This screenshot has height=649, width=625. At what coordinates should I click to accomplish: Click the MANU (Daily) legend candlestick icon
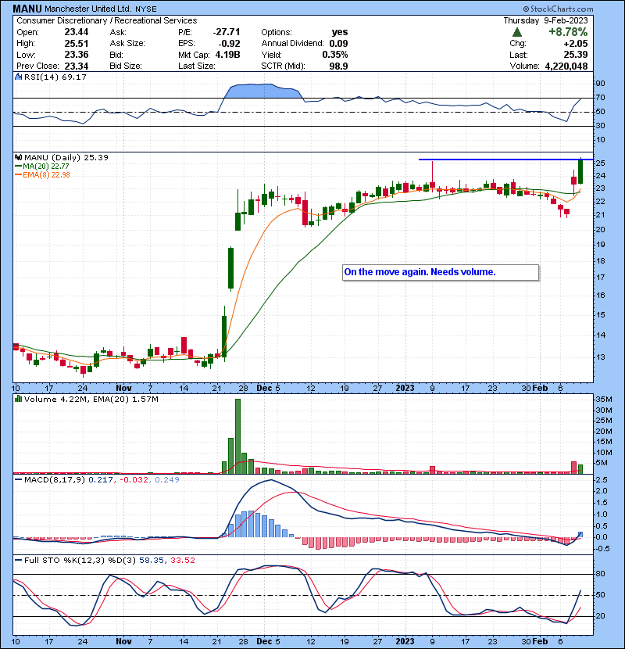[x=16, y=157]
